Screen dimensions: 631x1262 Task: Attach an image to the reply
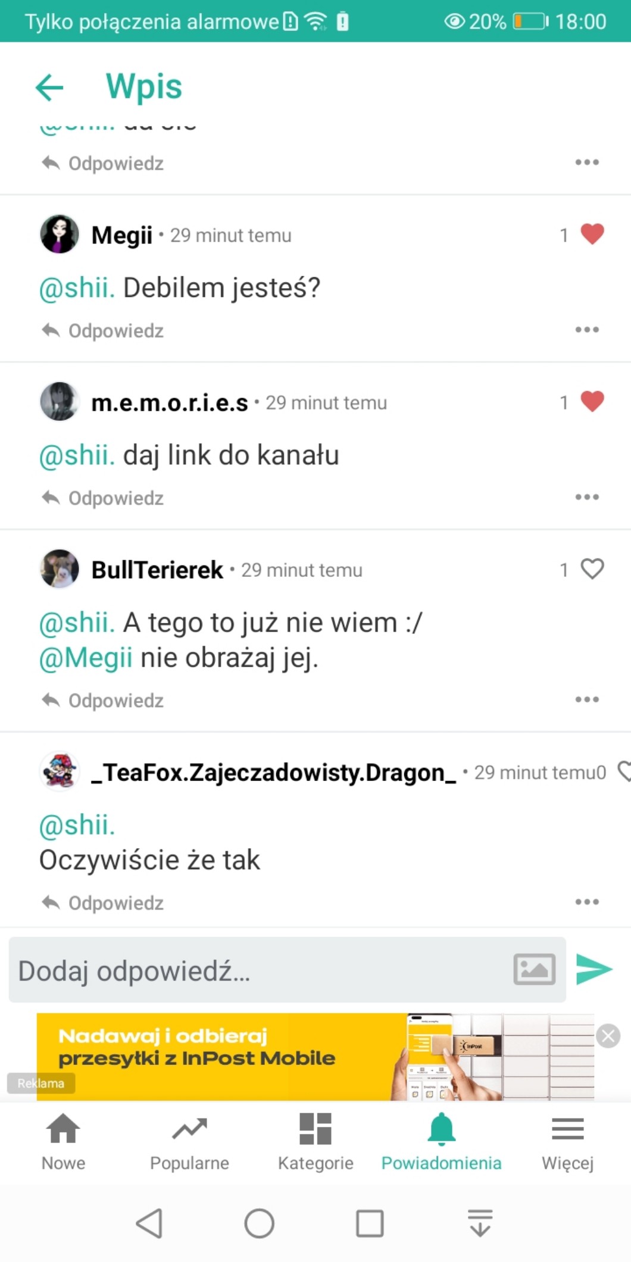pyautogui.click(x=534, y=969)
